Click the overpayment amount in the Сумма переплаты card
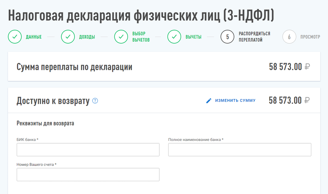 (289, 67)
